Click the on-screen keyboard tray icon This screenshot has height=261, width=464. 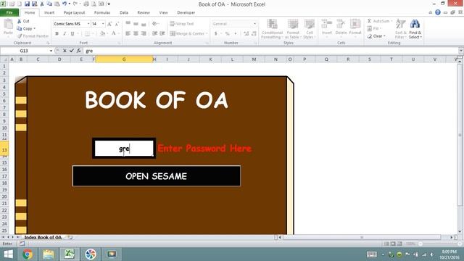(372, 254)
